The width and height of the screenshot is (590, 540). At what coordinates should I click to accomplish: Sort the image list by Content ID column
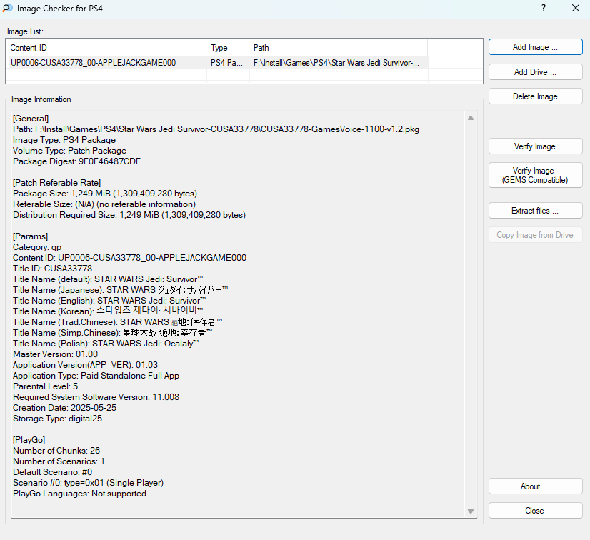click(106, 48)
